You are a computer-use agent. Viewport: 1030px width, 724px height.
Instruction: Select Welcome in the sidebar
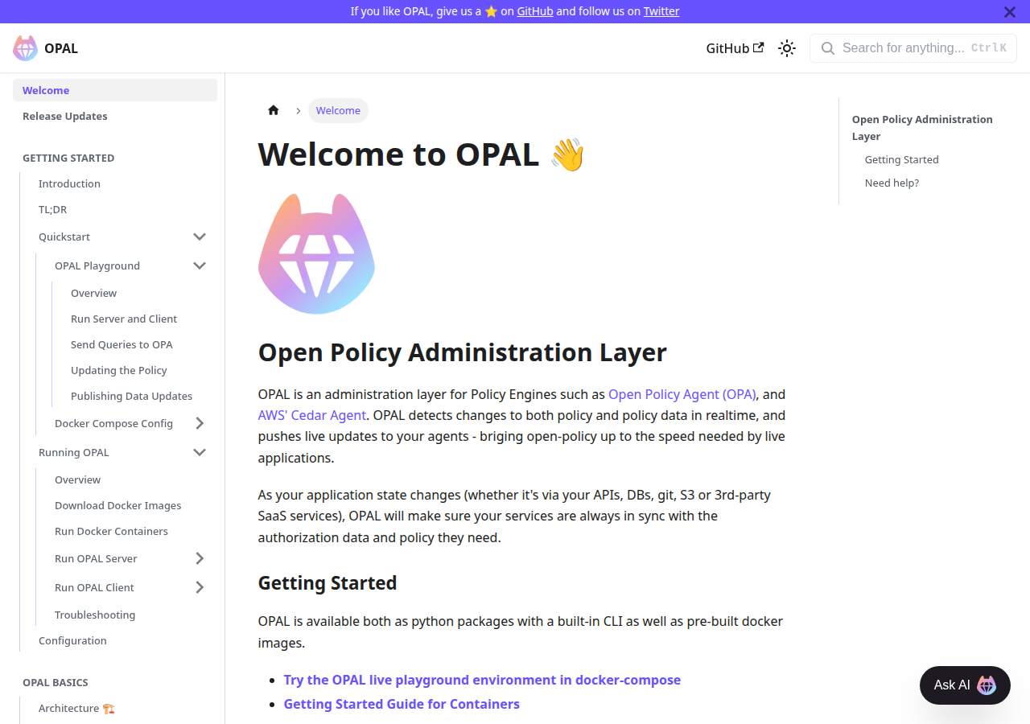pyautogui.click(x=115, y=90)
